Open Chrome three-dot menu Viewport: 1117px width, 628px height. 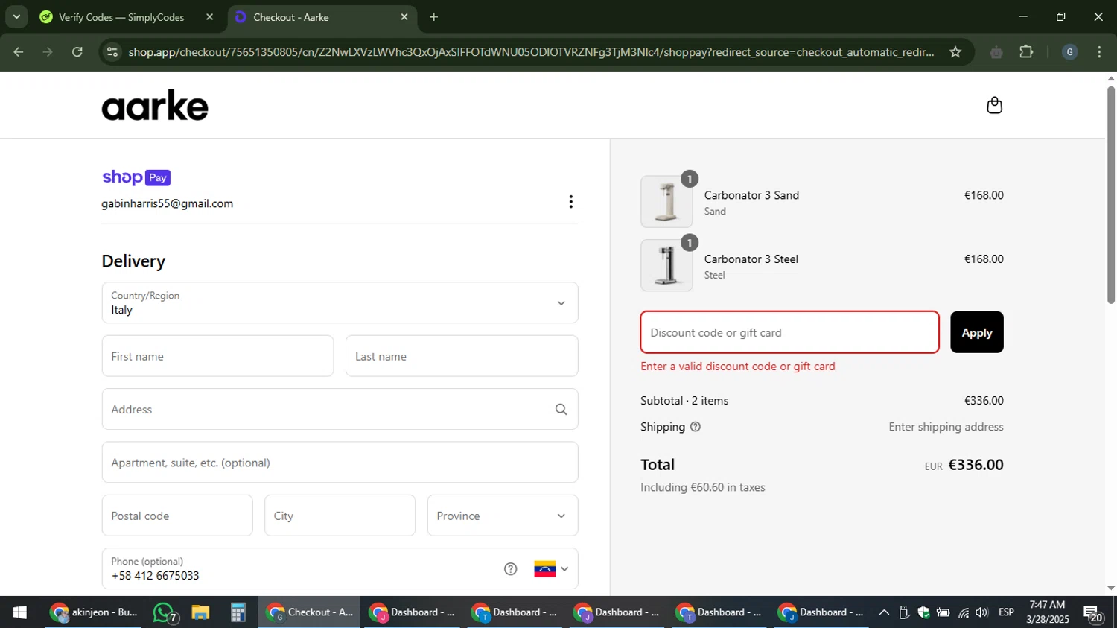1099,52
